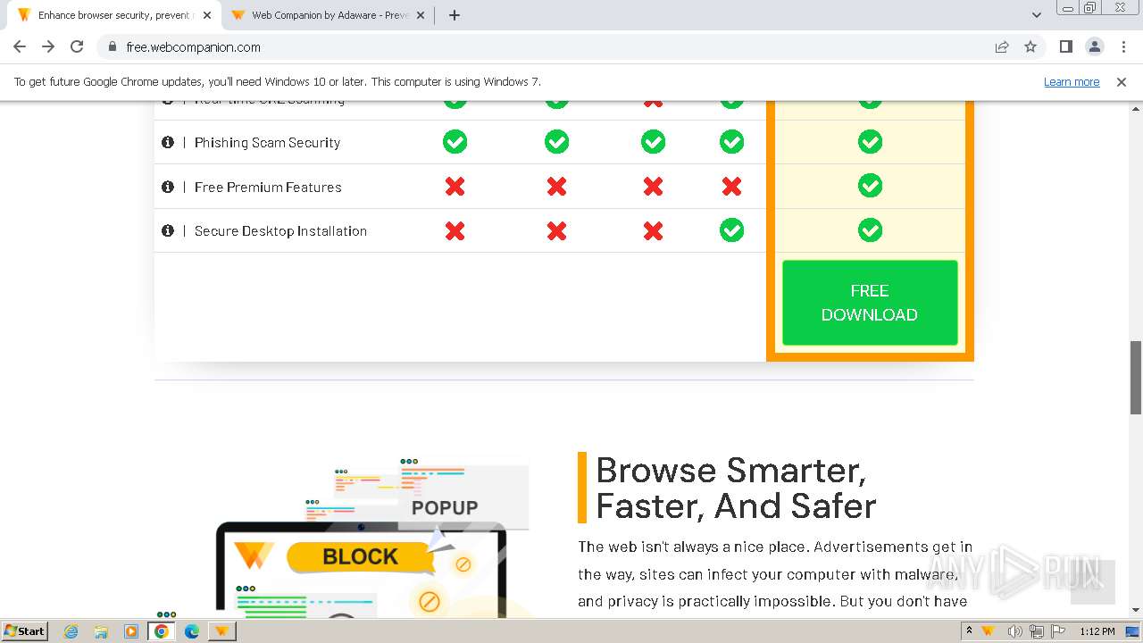Share this page icon

(x=1002, y=47)
